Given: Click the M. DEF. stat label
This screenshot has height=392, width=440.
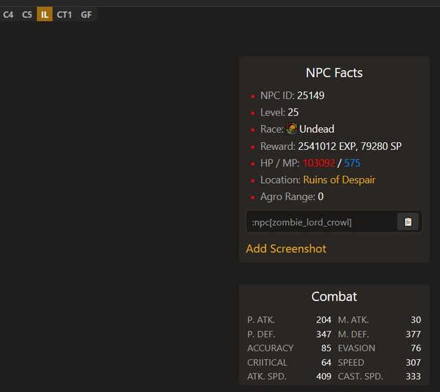Looking at the screenshot, I should (353, 334).
